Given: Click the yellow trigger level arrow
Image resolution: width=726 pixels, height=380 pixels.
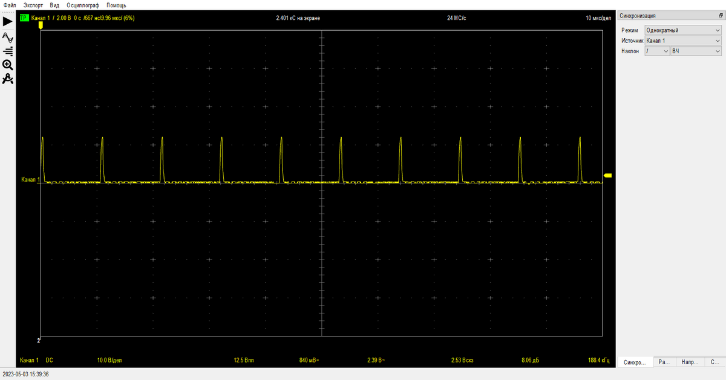Looking at the screenshot, I should pos(608,175).
